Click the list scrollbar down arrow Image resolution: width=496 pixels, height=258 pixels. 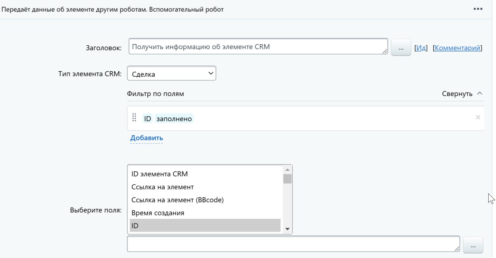pos(288,229)
